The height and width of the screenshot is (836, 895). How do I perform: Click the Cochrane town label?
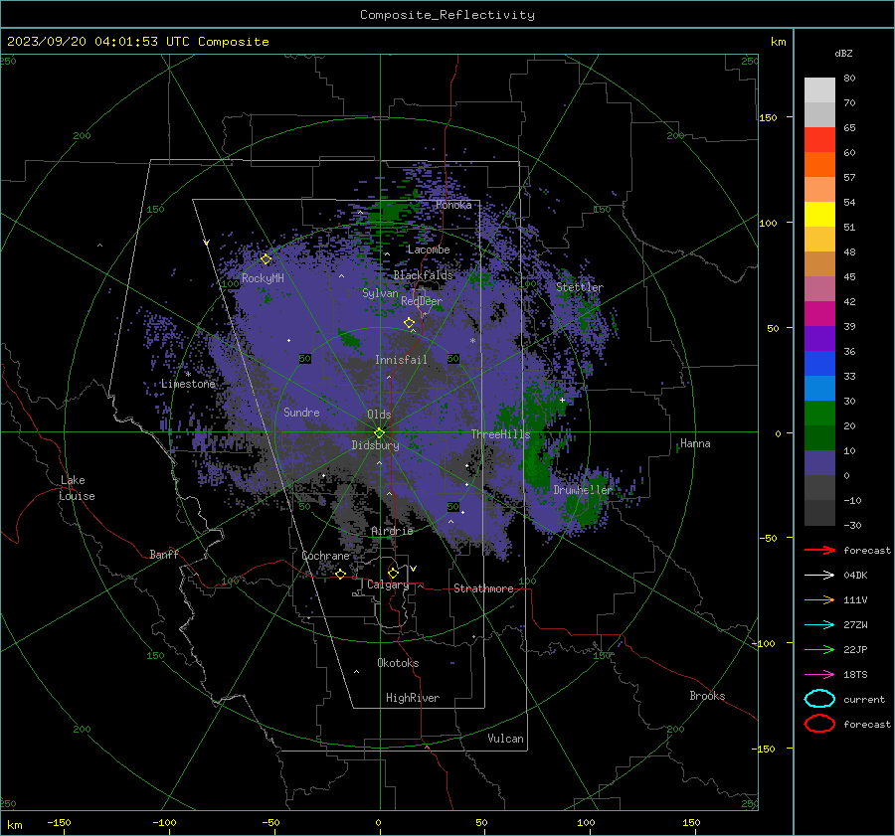click(325, 556)
